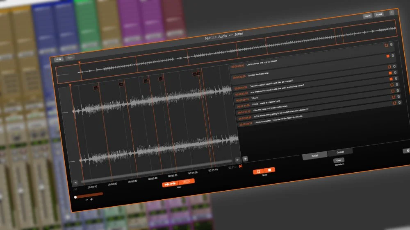Image resolution: width=410 pixels, height=230 pixels.
Task: Select note text 'I prefer the bass now'
Action: [x=258, y=74]
